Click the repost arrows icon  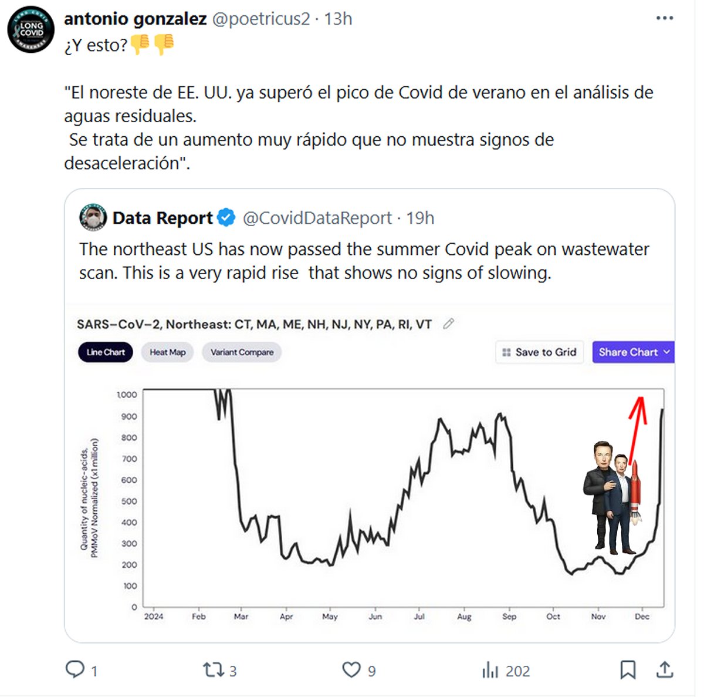(x=212, y=670)
